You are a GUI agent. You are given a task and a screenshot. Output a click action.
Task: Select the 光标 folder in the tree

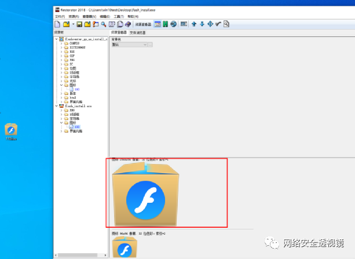(72, 81)
